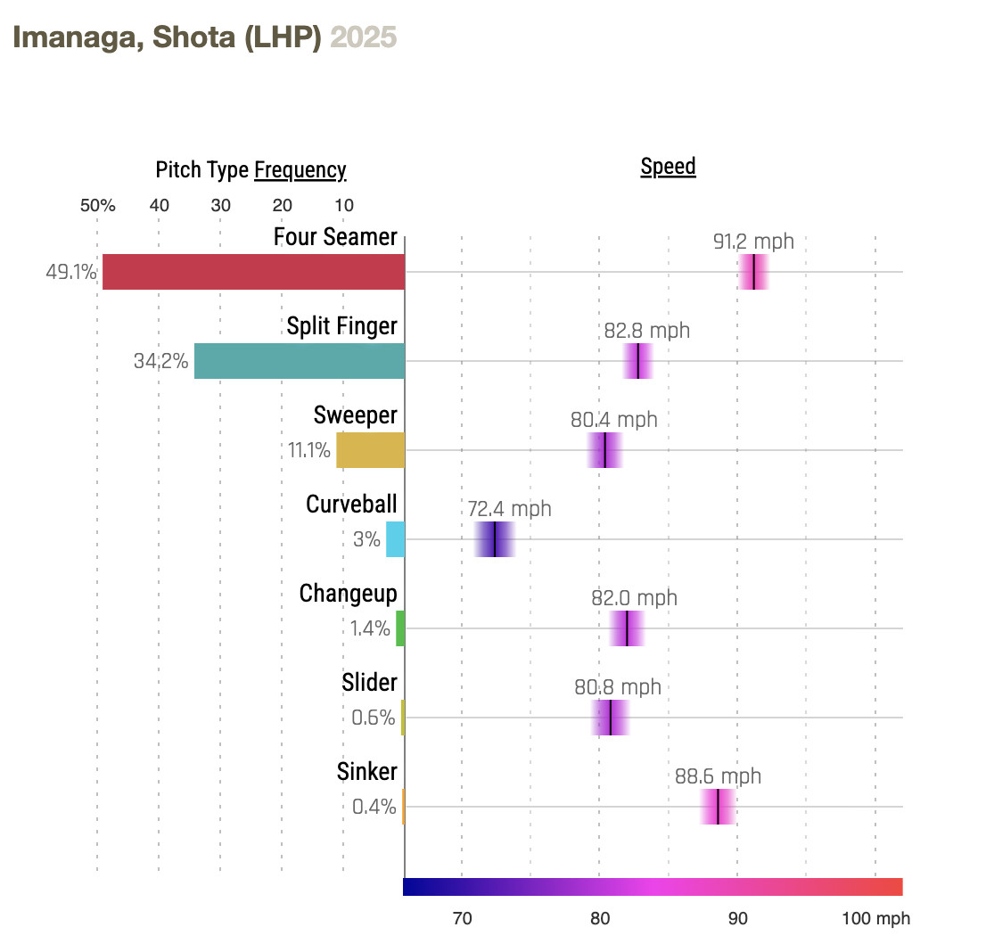Click the Four Seamer 91.2 mph speed marker
Viewport: 986px width, 952px height.
point(753,272)
